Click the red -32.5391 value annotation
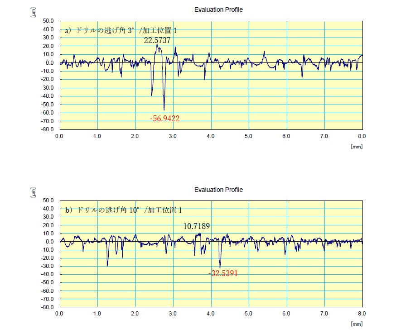 point(223,273)
